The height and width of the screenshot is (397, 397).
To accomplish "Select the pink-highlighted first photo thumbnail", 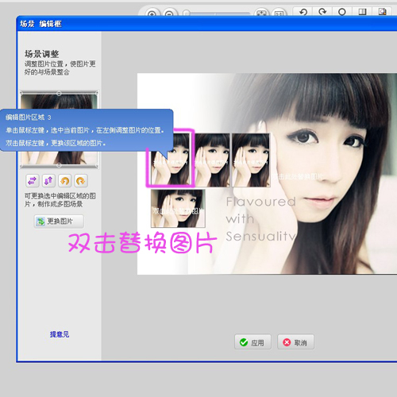I will point(171,158).
